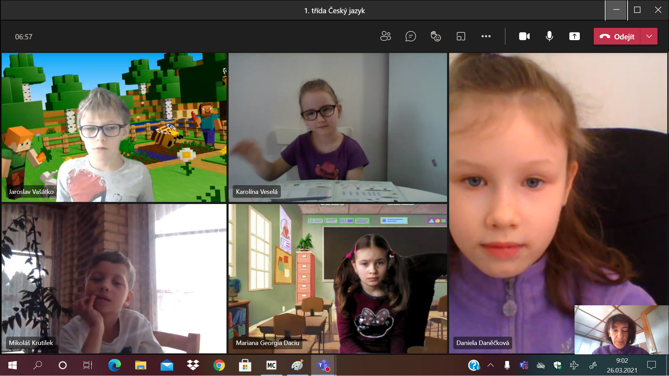Select Karolína Veselá's video tile

[x=337, y=127]
